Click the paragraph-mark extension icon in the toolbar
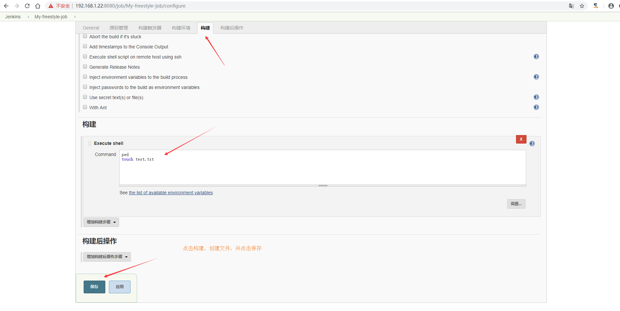The height and width of the screenshot is (311, 620). pyautogui.click(x=596, y=6)
